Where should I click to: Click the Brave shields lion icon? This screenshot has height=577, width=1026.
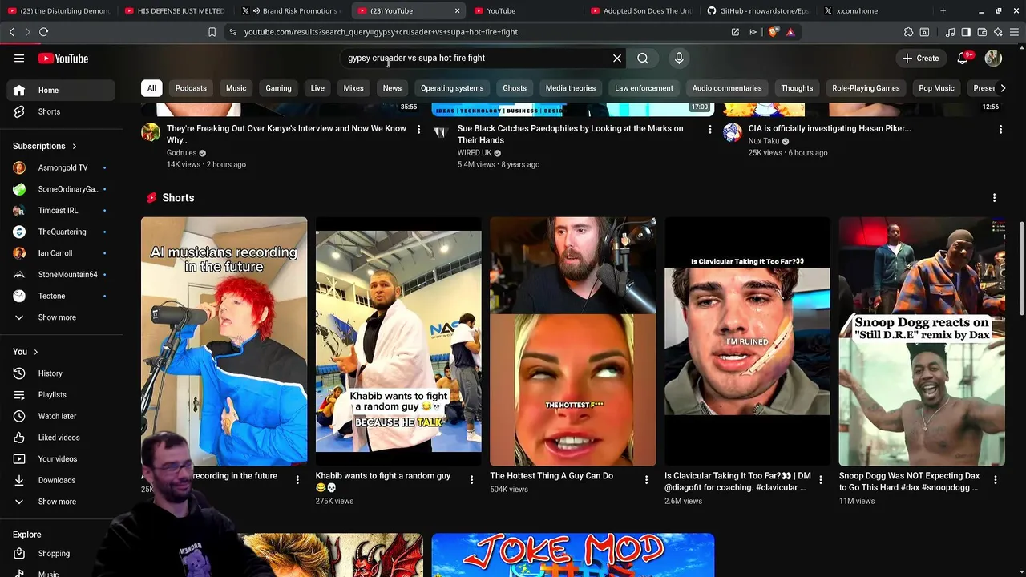coord(773,32)
